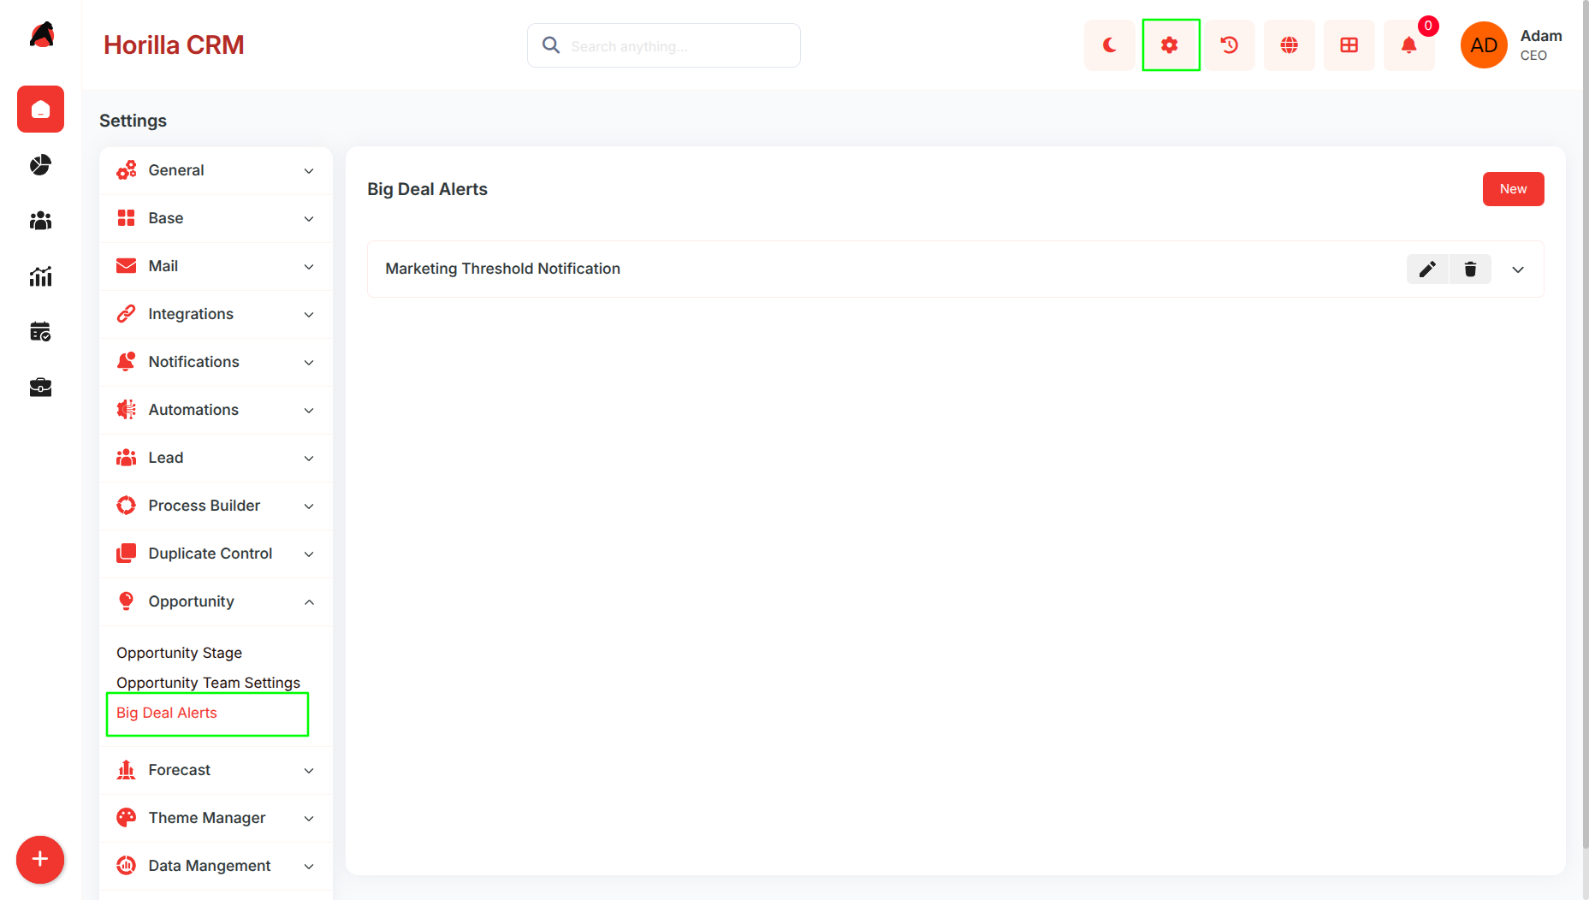Go to Home via left sidebar icon
The width and height of the screenshot is (1589, 900).
40,110
